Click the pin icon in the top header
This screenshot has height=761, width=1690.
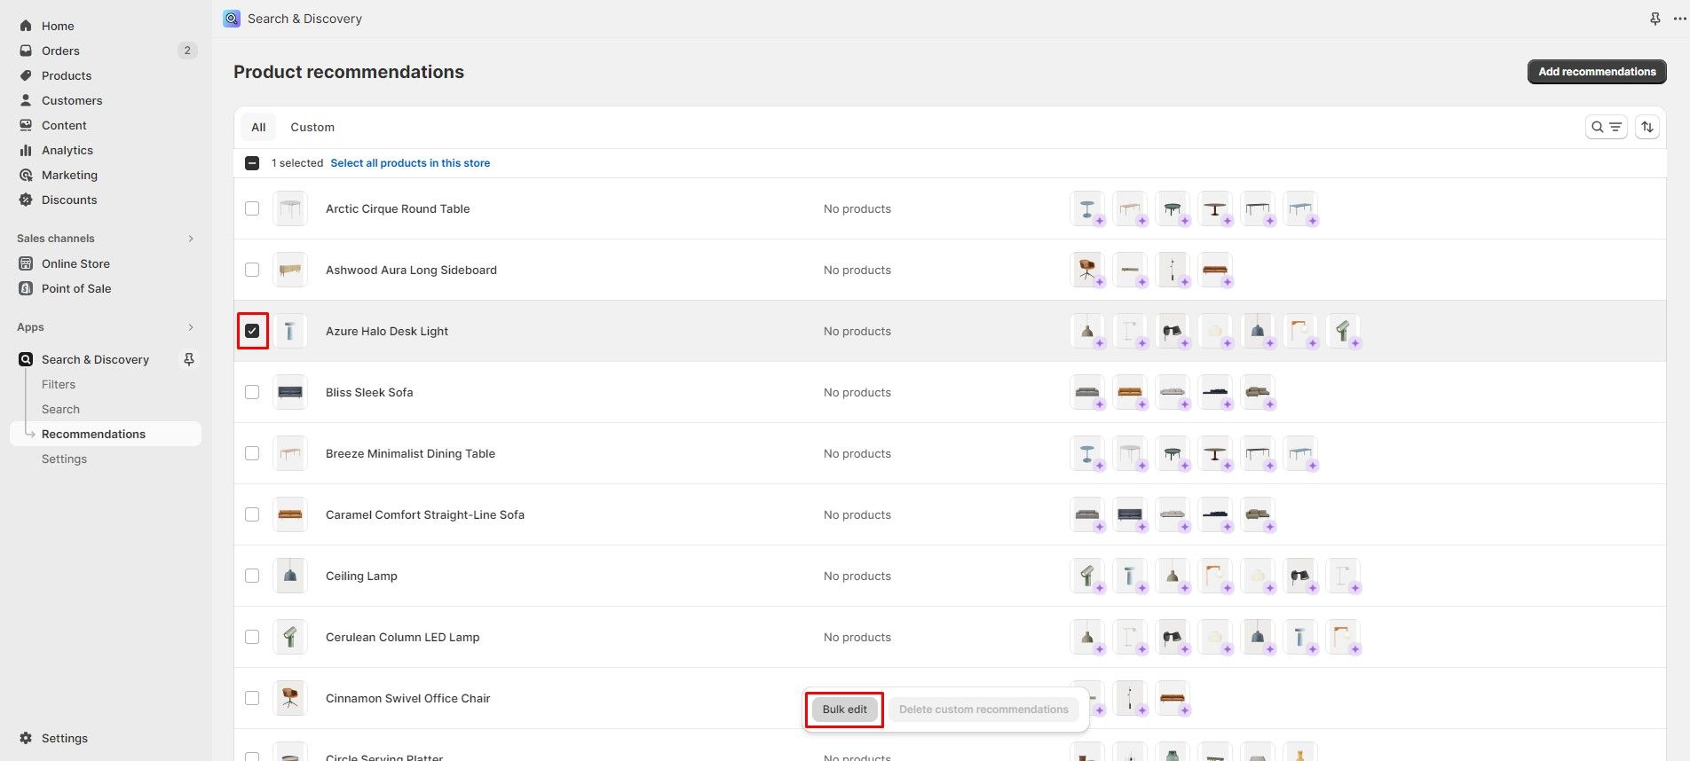[1655, 19]
